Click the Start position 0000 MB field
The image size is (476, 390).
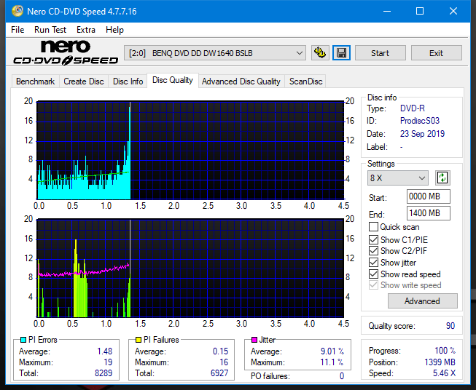point(428,196)
